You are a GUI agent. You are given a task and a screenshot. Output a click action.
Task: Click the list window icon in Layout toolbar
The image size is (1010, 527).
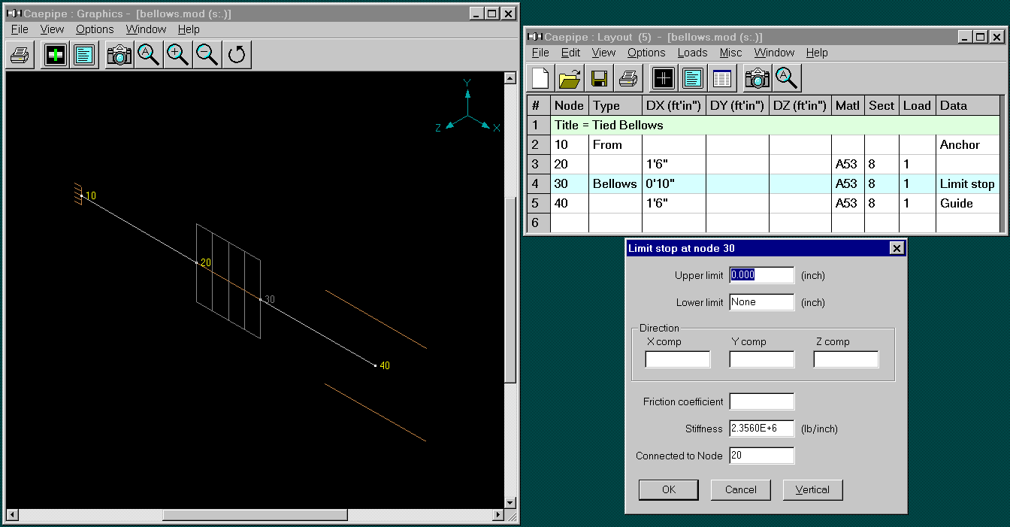(693, 77)
